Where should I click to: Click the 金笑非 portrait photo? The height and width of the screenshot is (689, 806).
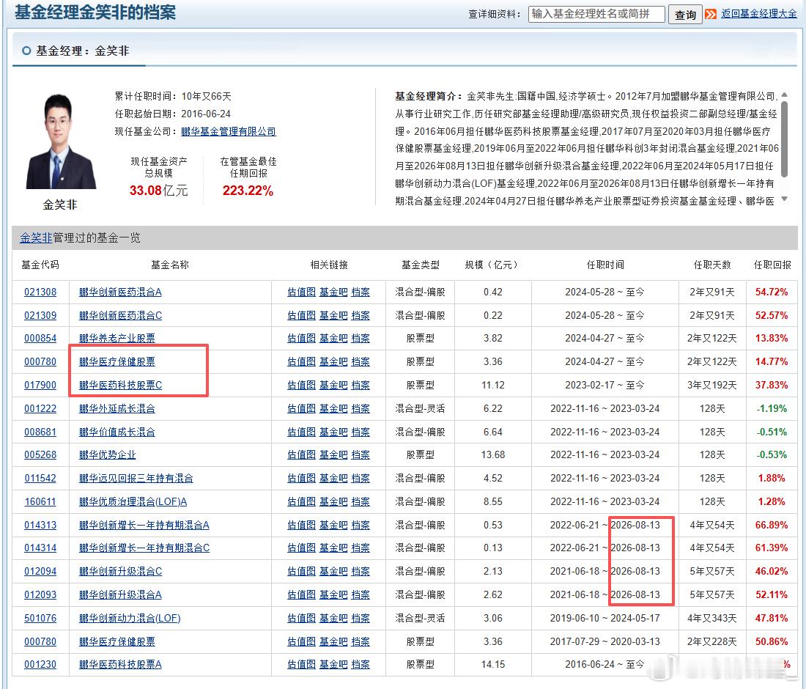[61, 141]
